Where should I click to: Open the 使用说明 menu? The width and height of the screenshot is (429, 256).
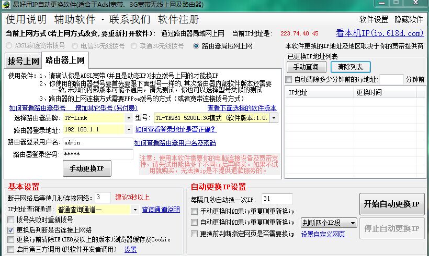(27, 20)
